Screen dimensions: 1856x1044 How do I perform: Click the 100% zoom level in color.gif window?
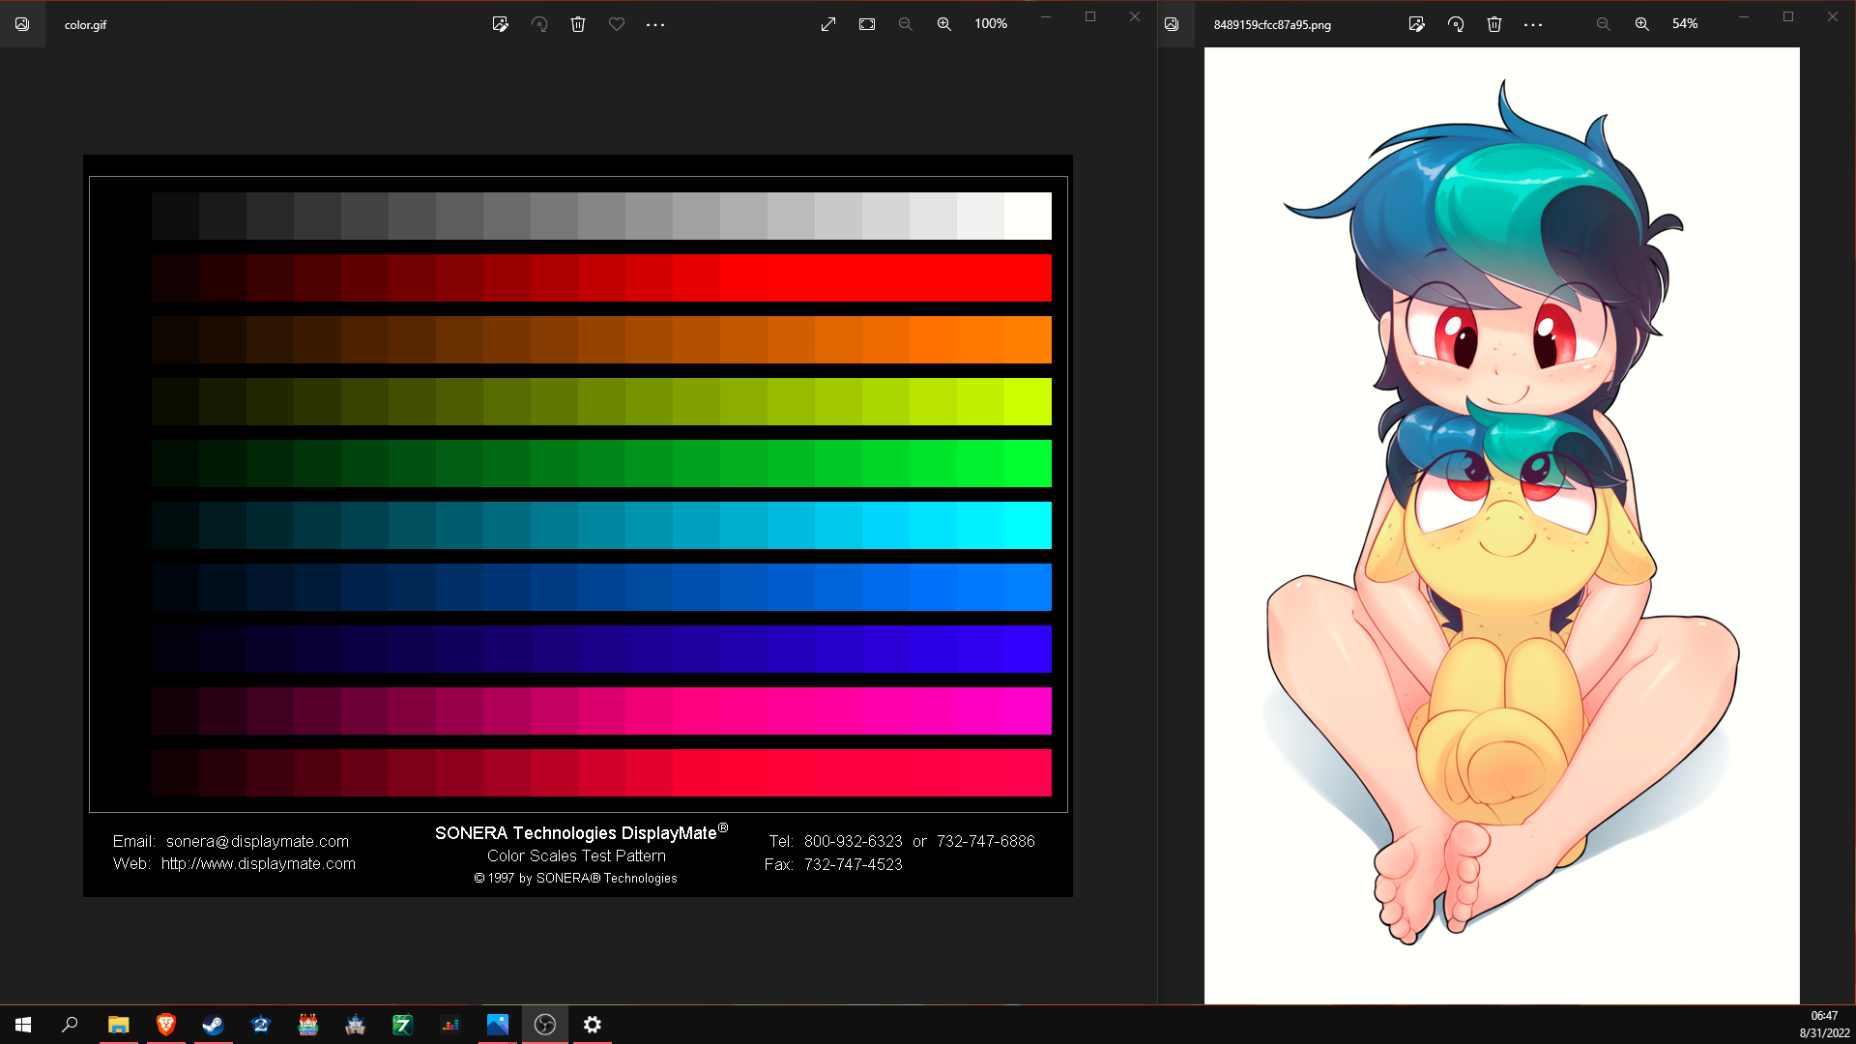991,24
